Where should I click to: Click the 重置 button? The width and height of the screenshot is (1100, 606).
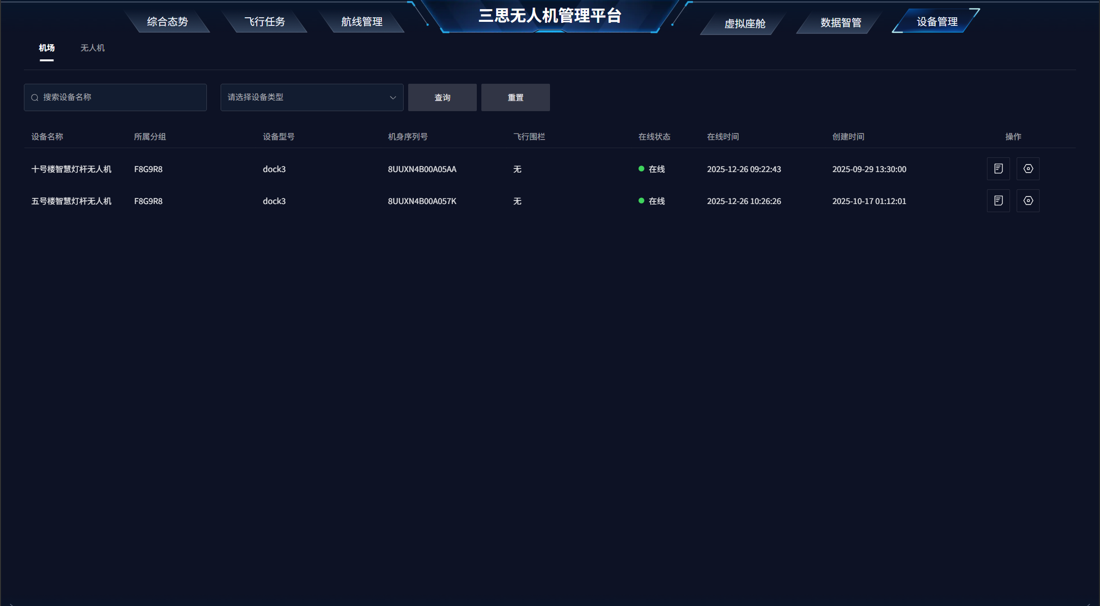(x=515, y=97)
